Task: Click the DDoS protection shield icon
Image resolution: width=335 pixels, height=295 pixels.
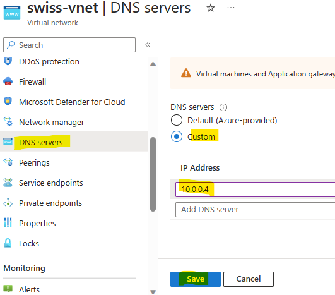Action: 8,61
